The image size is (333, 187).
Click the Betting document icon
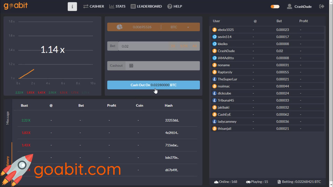279,182
